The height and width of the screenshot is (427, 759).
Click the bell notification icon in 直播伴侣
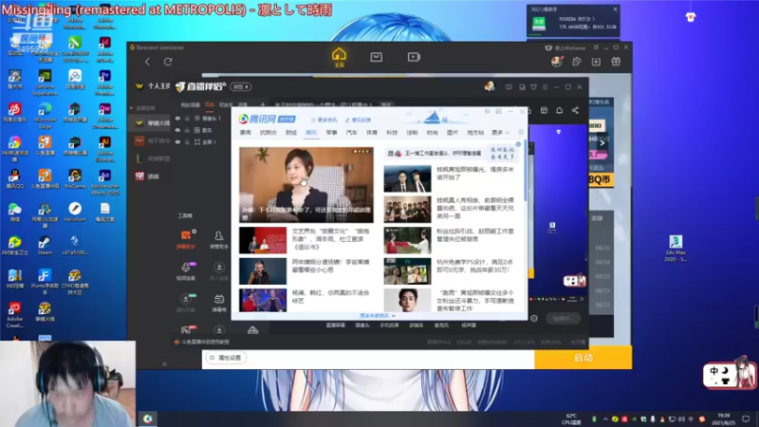(x=559, y=110)
